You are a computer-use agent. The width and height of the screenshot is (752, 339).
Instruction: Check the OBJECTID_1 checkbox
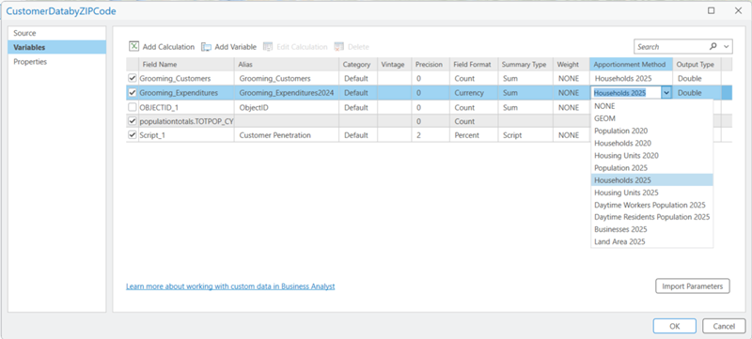point(133,107)
